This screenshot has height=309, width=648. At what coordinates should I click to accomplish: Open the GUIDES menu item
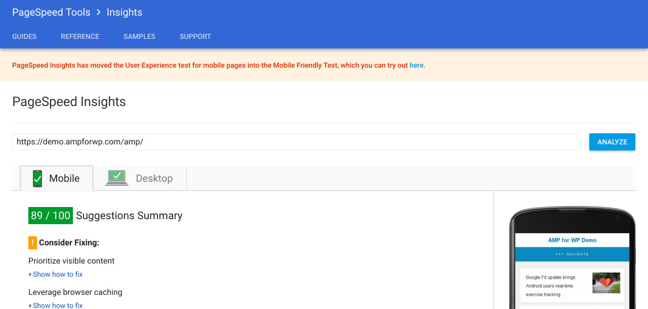click(24, 36)
